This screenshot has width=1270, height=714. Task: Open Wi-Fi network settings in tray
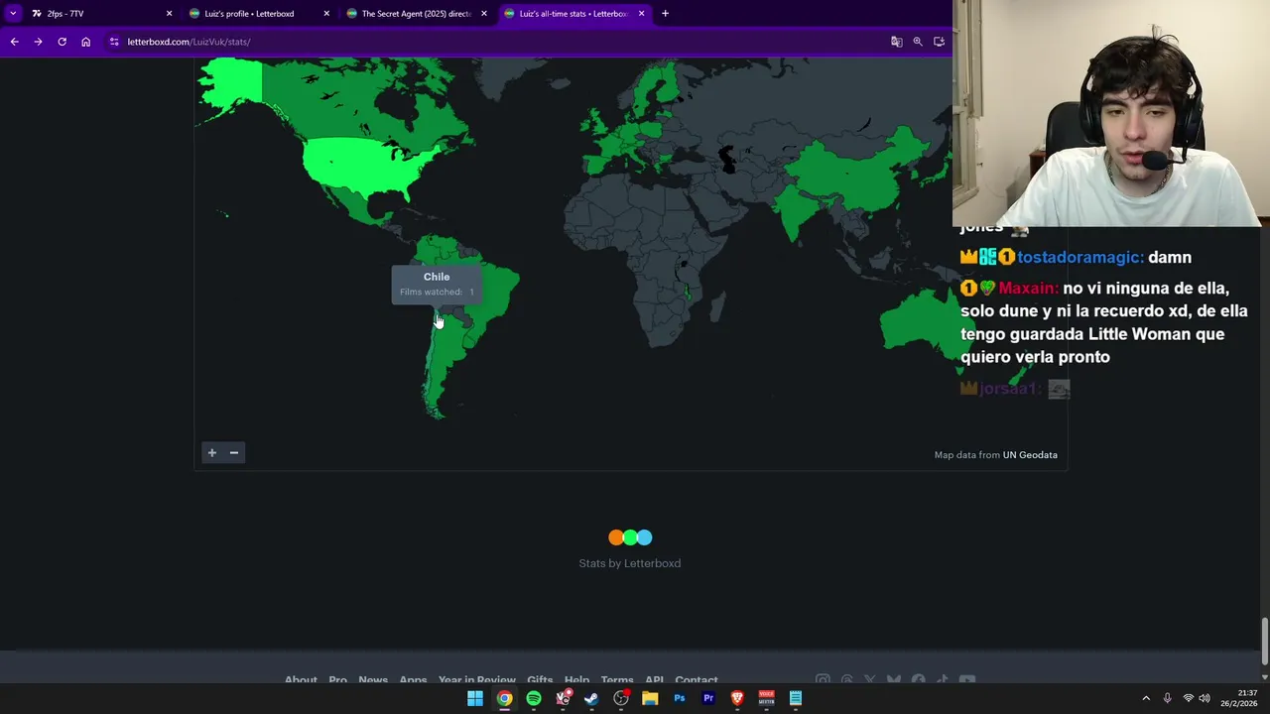click(1188, 698)
